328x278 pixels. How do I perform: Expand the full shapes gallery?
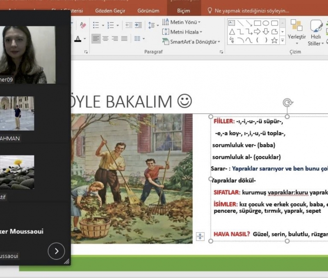click(282, 40)
